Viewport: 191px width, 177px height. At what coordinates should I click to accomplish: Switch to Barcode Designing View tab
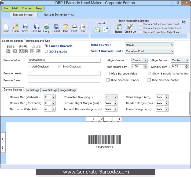(x=59, y=15)
